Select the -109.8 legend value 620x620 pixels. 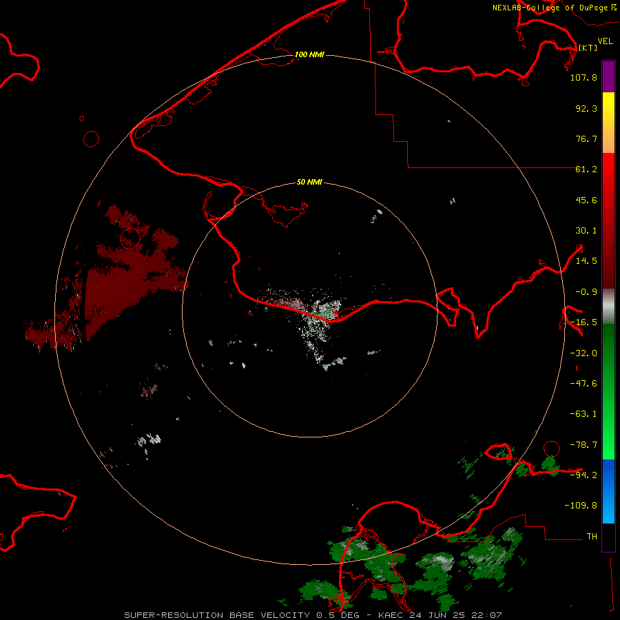click(x=581, y=506)
